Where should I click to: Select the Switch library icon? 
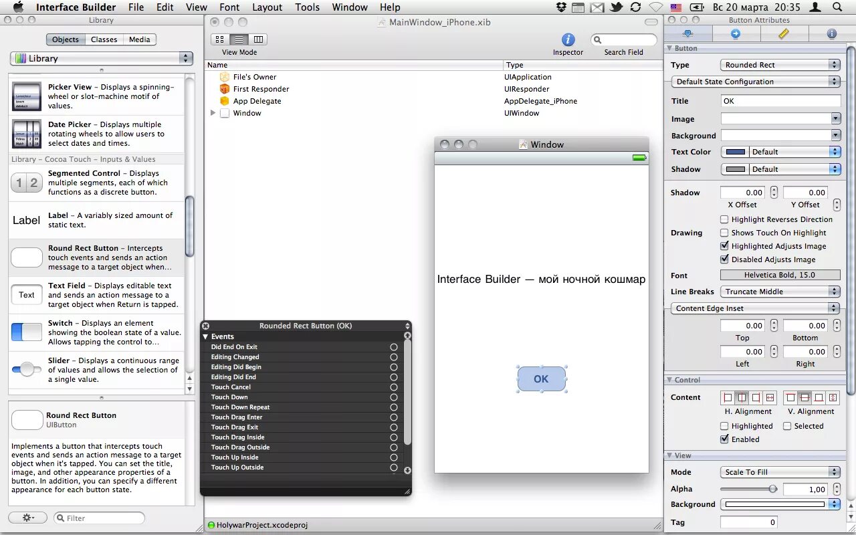pyautogui.click(x=27, y=332)
